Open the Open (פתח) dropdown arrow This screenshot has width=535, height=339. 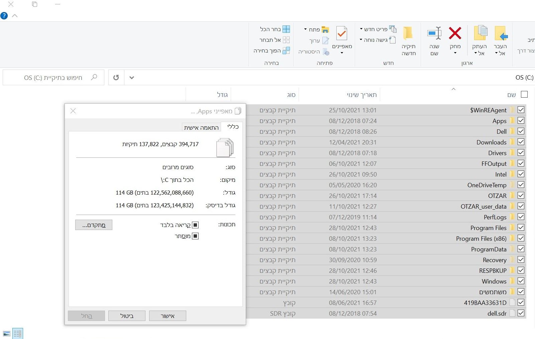coord(306,29)
